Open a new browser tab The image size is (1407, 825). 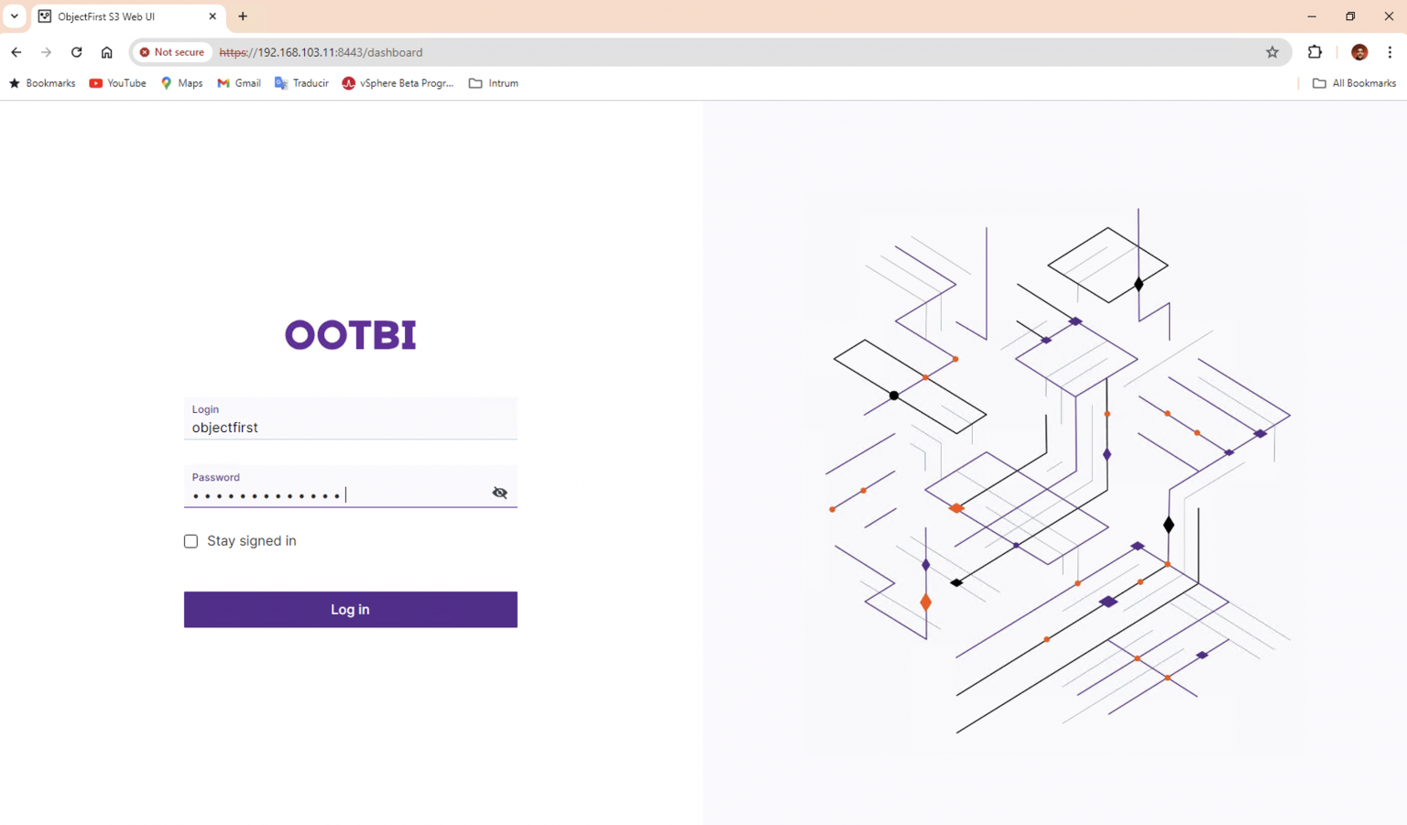point(242,16)
